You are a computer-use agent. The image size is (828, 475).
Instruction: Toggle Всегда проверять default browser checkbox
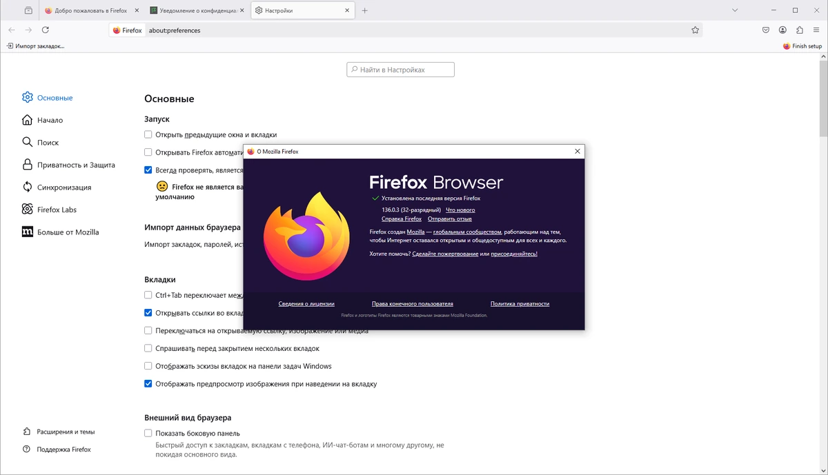point(148,170)
